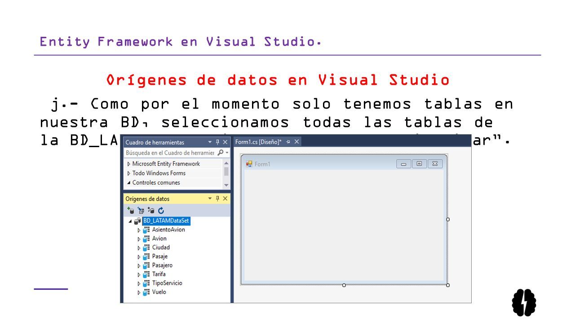
Task: Expand the Avion table node
Action: tap(139, 239)
